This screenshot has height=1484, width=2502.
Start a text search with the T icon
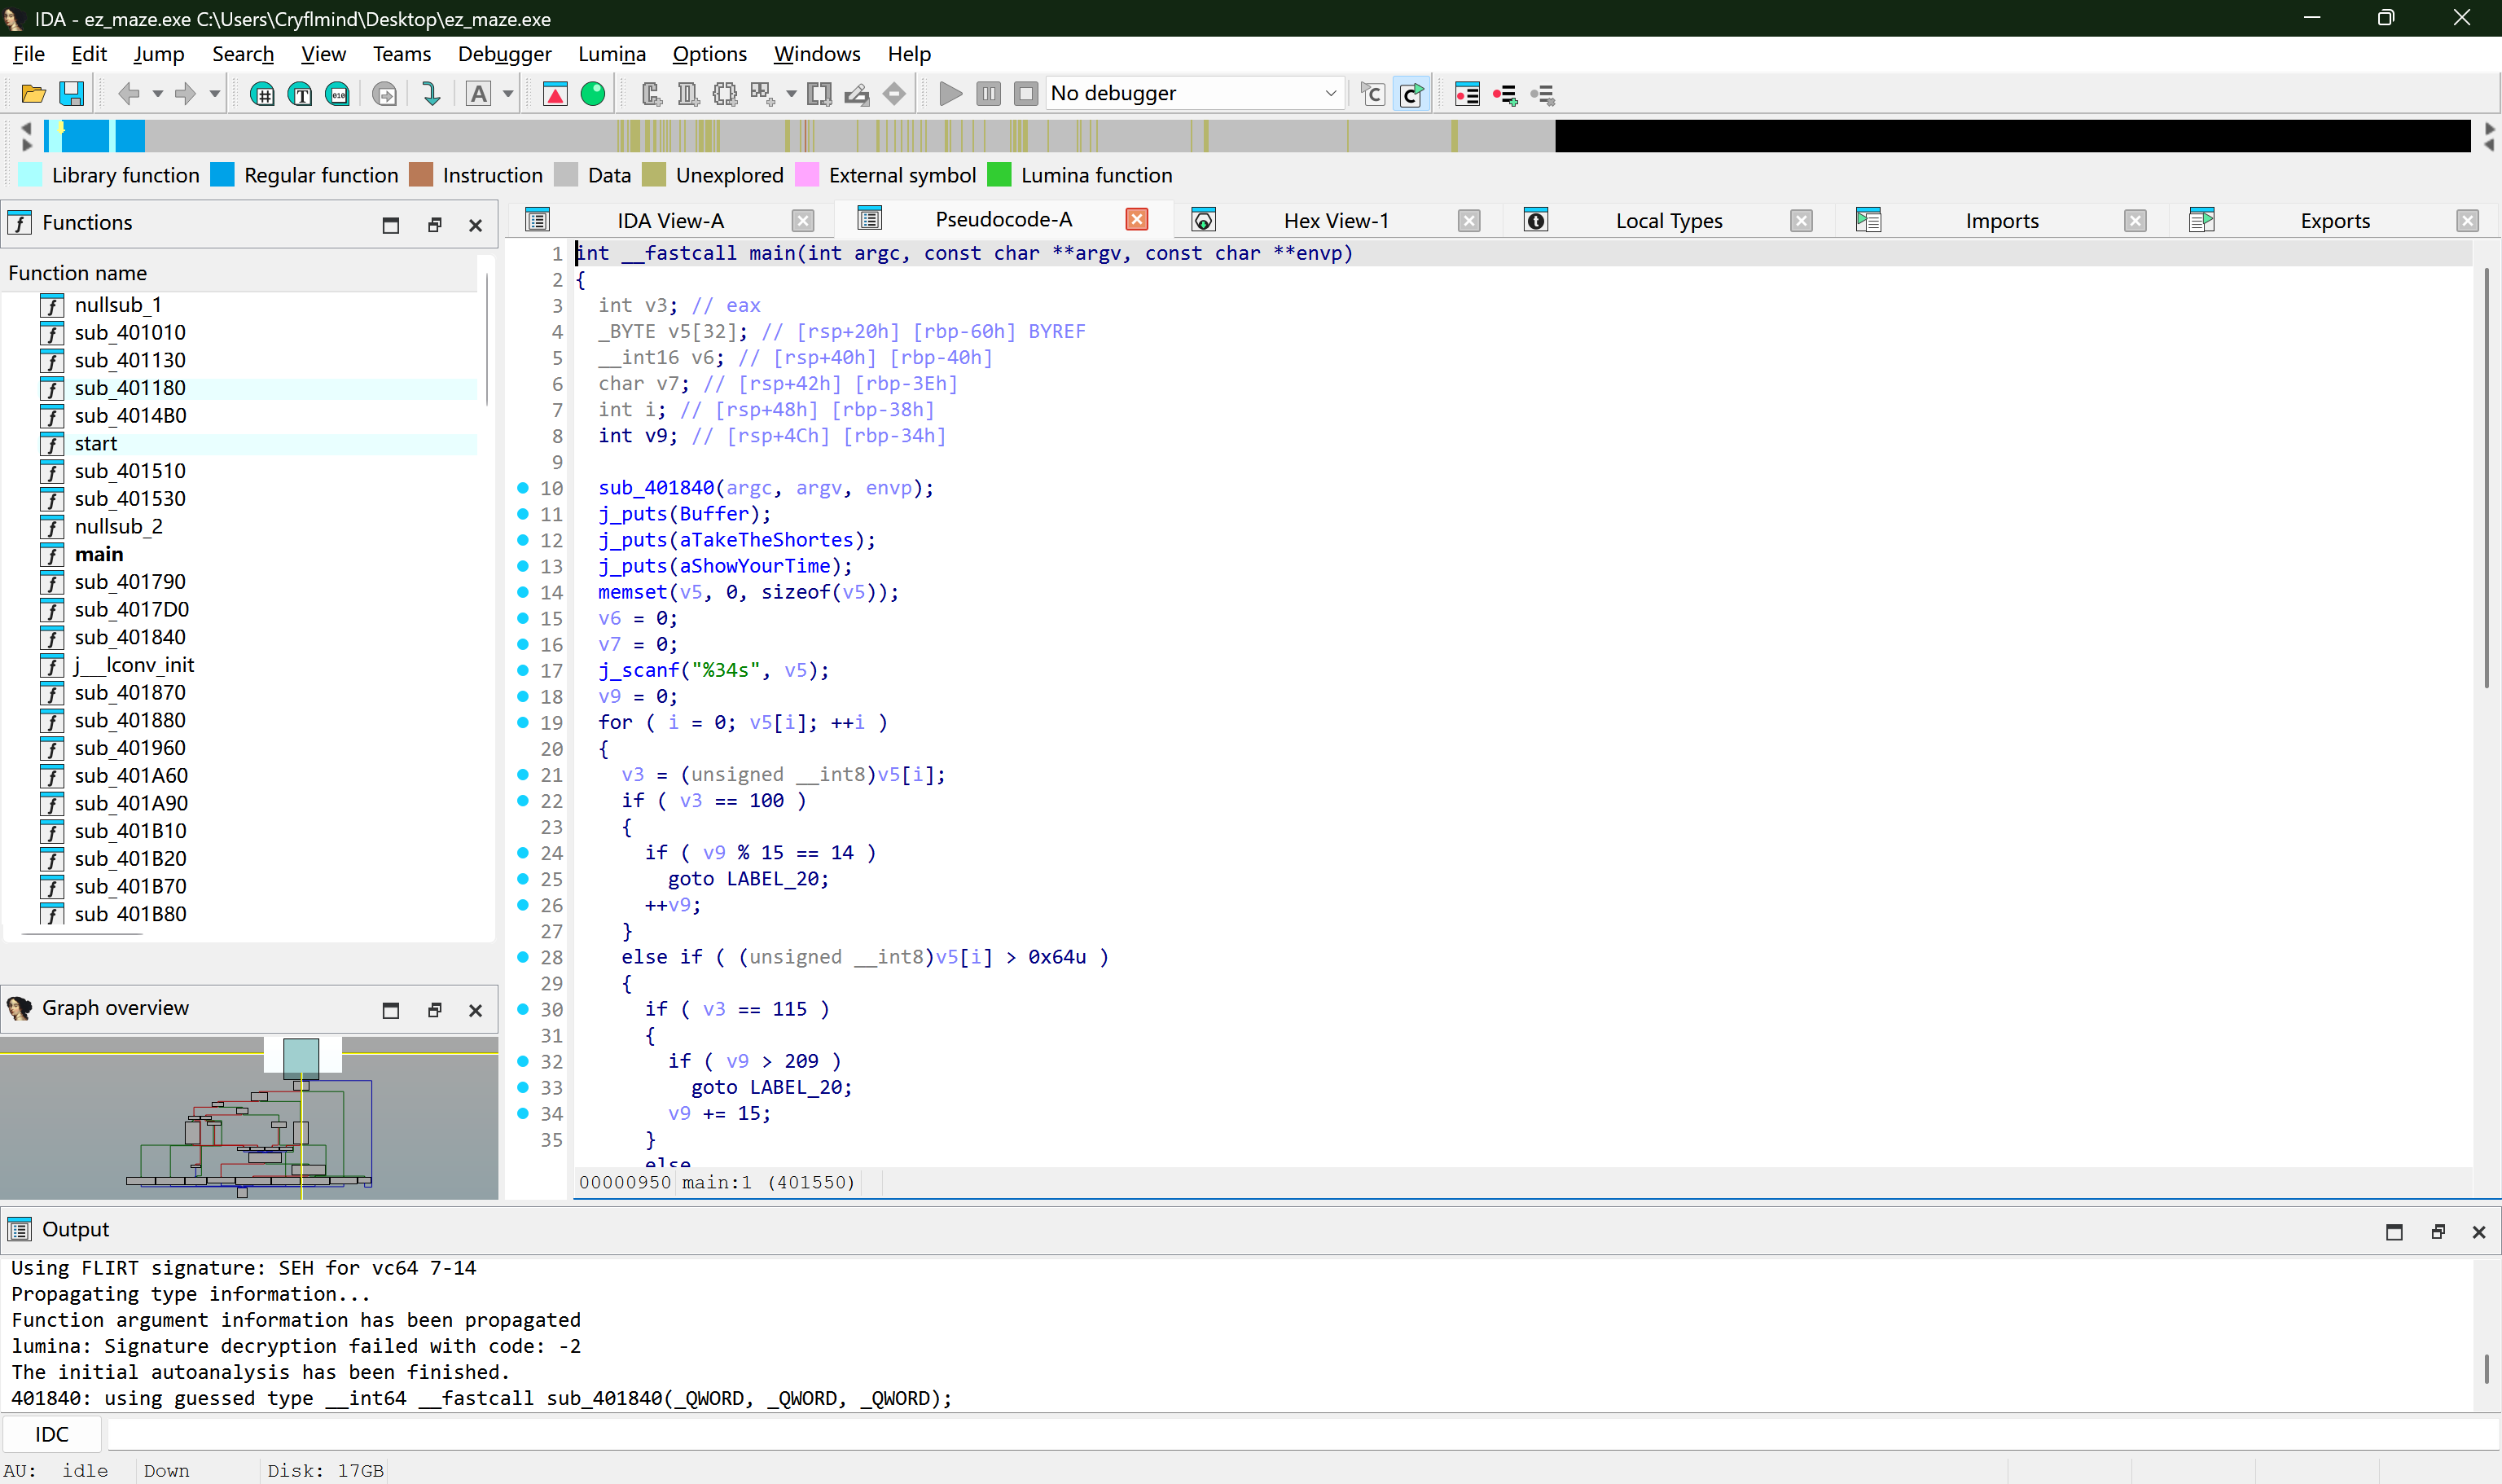299,93
